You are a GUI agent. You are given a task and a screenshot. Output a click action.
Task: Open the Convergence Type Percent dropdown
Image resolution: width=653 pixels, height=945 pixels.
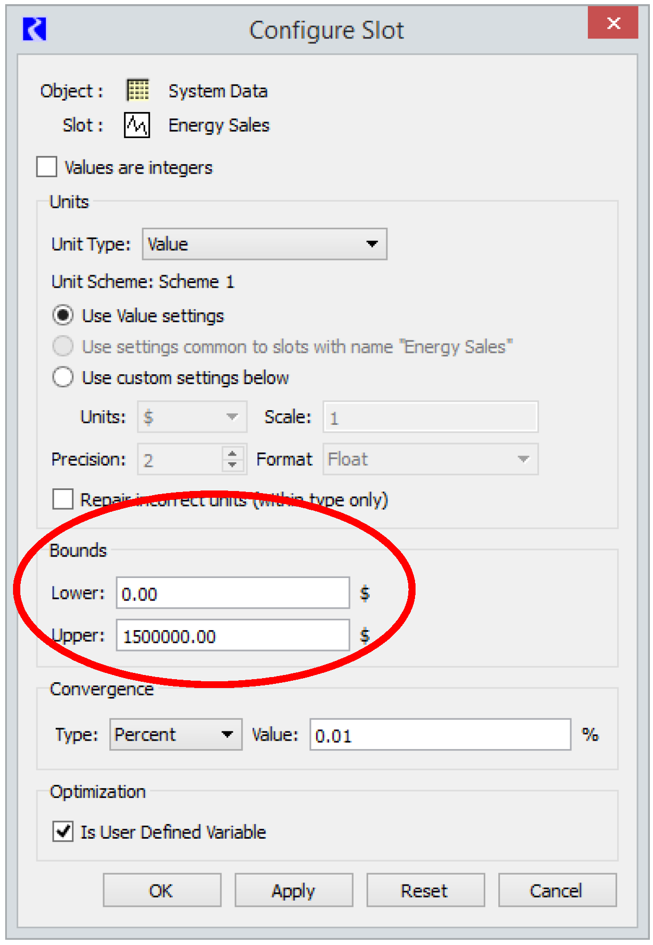point(175,734)
